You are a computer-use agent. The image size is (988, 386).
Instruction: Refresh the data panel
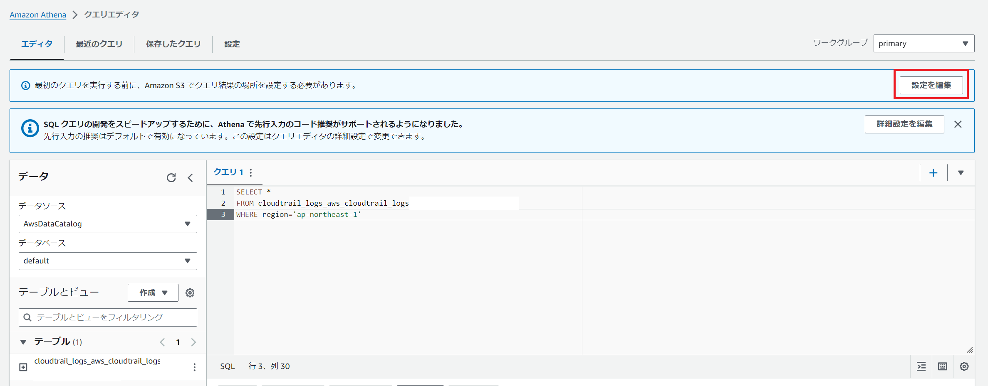tap(171, 178)
